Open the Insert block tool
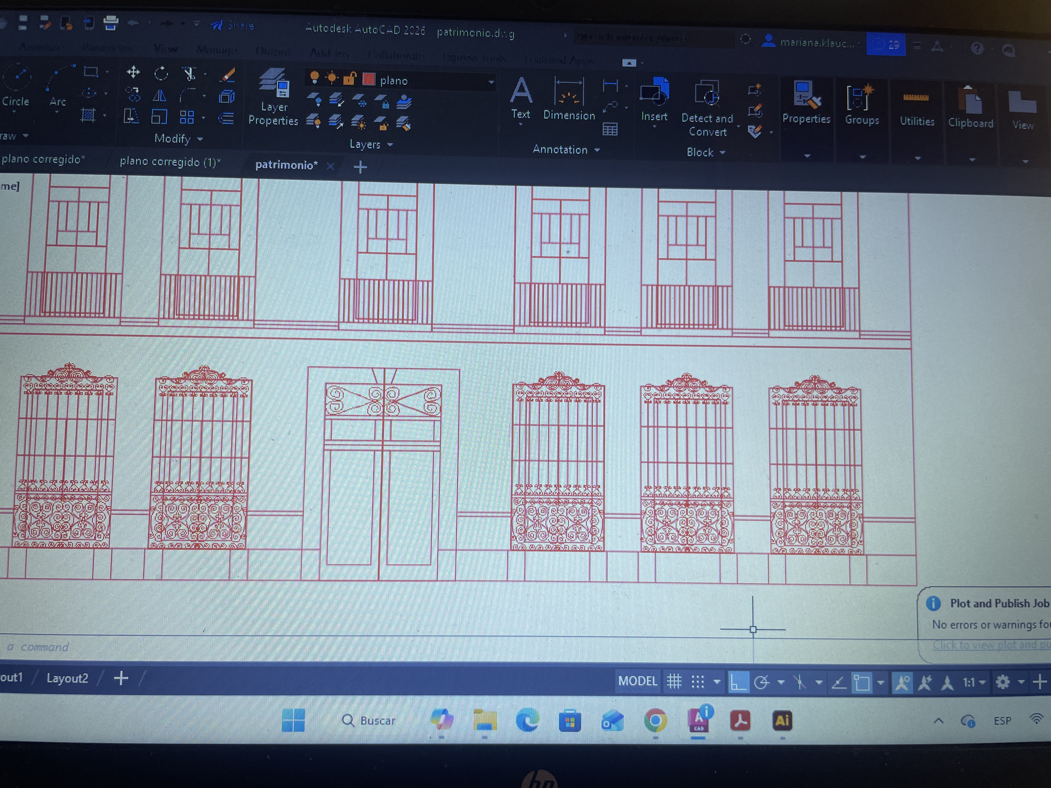This screenshot has height=788, width=1051. (654, 101)
